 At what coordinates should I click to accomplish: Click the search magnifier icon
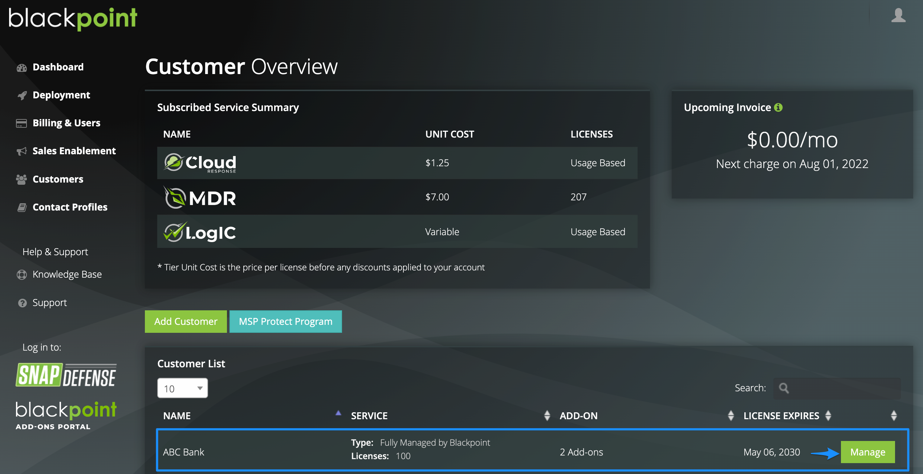pyautogui.click(x=784, y=388)
